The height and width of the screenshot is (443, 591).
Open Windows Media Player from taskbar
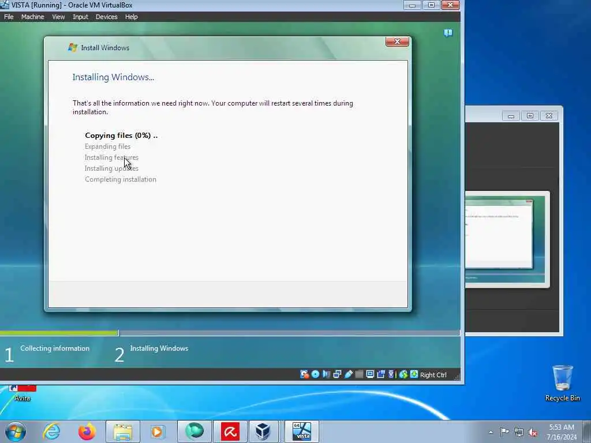(157, 431)
